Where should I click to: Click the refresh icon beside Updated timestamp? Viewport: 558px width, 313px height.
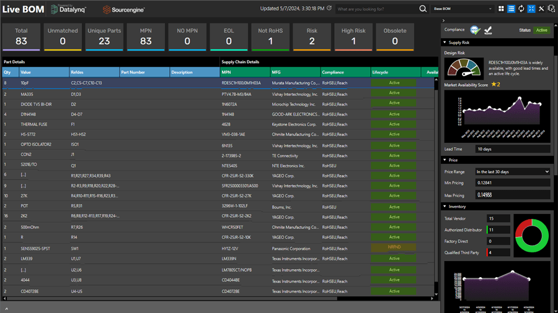click(x=329, y=8)
